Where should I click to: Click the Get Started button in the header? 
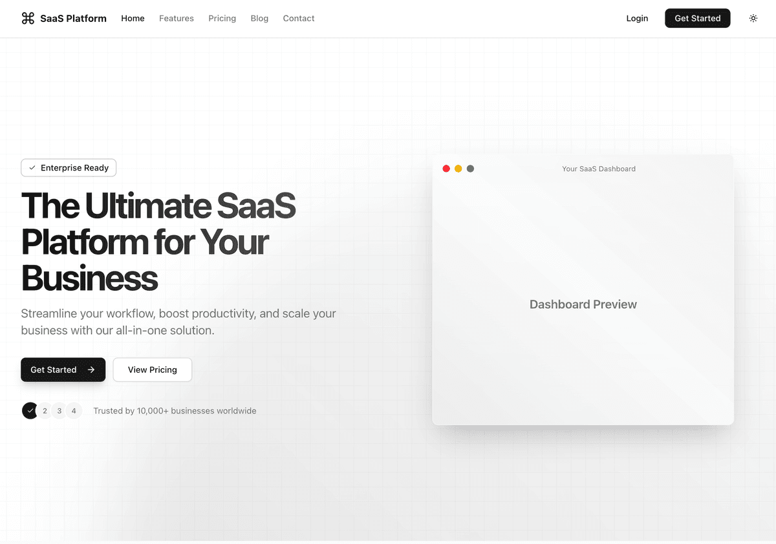(x=698, y=18)
